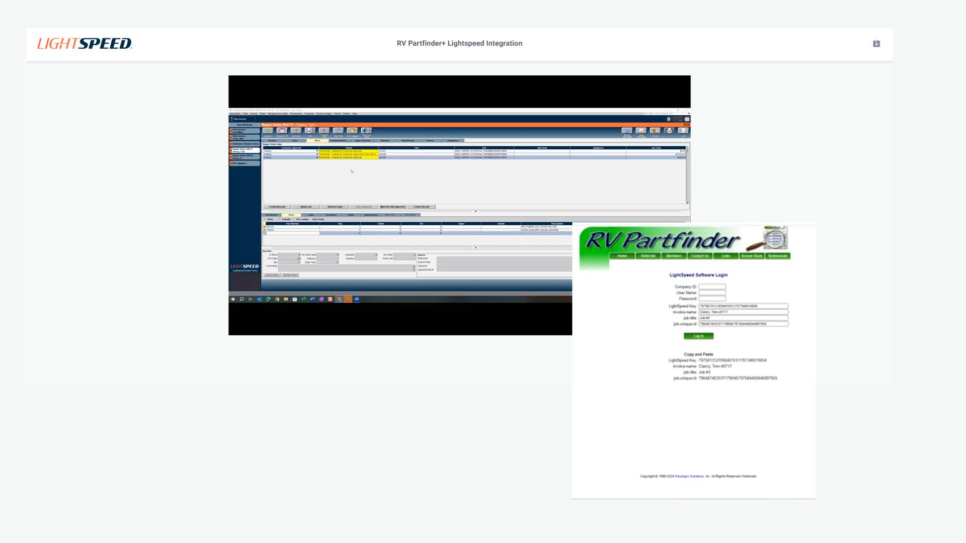Open Customer Approval dropdown for Job #3

coord(317,157)
